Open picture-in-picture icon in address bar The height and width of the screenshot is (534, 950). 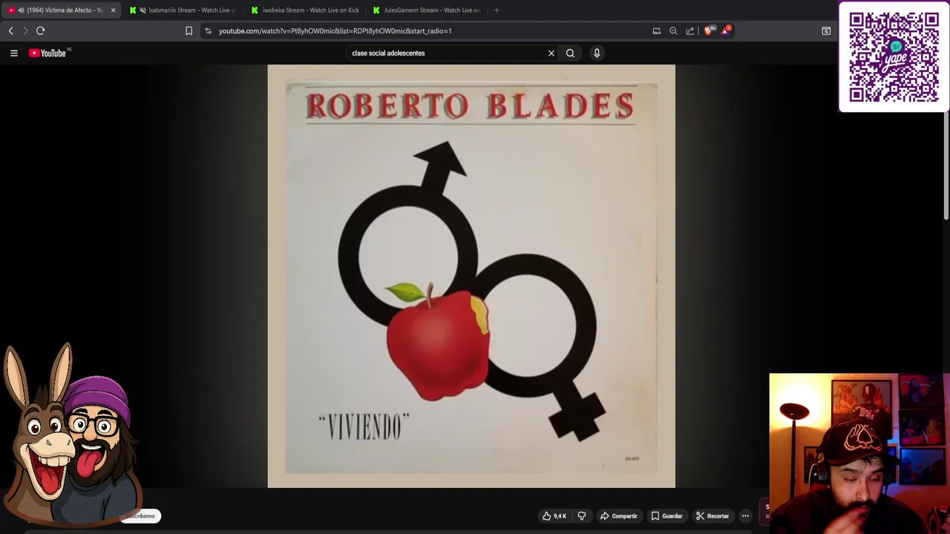click(x=656, y=30)
